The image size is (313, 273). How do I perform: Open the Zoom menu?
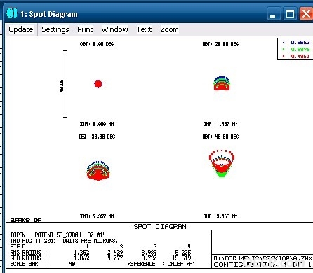pyautogui.click(x=169, y=29)
